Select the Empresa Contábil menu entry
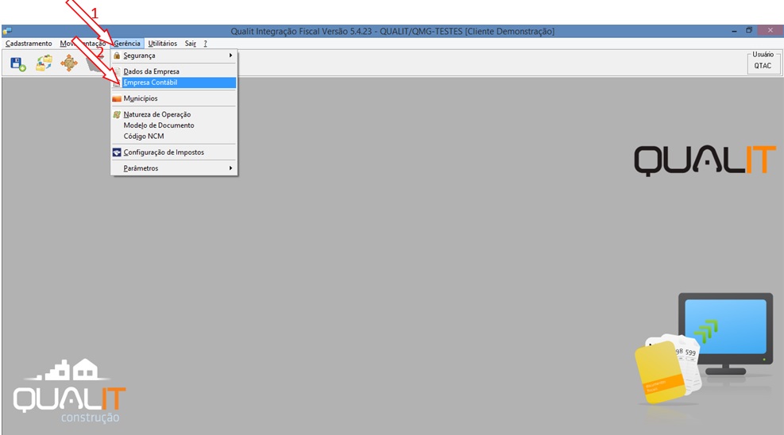The width and height of the screenshot is (784, 435). click(173, 83)
